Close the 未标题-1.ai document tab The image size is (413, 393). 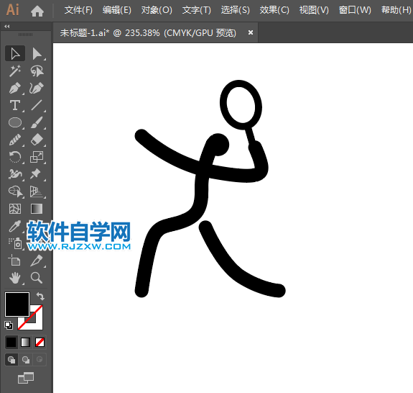click(x=251, y=32)
